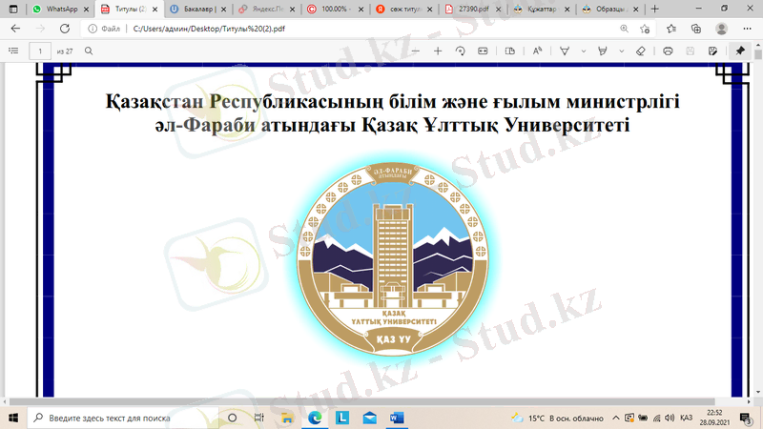The image size is (763, 429).
Task: Open Word from the Windows taskbar
Action: coord(397,418)
